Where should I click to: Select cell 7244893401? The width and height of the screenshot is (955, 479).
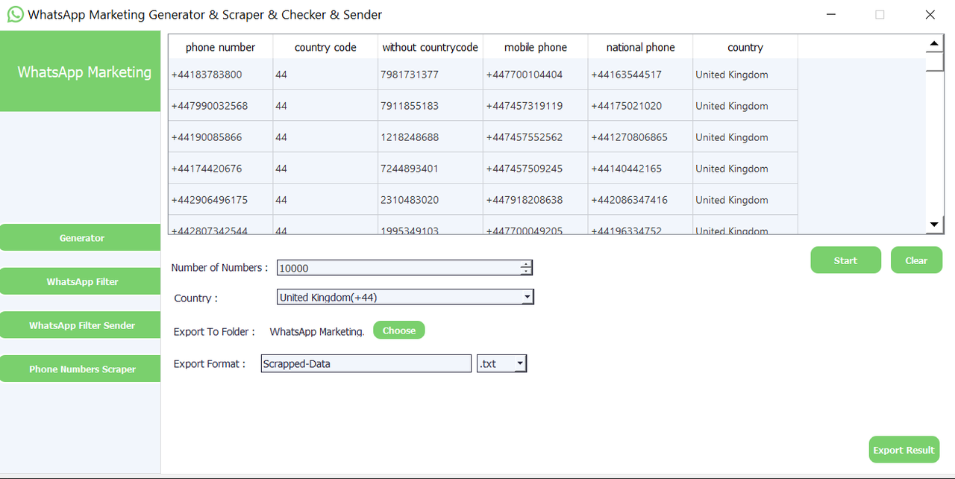430,169
